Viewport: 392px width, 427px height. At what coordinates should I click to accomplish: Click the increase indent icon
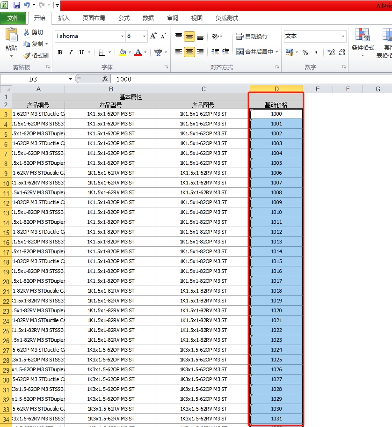click(225, 52)
